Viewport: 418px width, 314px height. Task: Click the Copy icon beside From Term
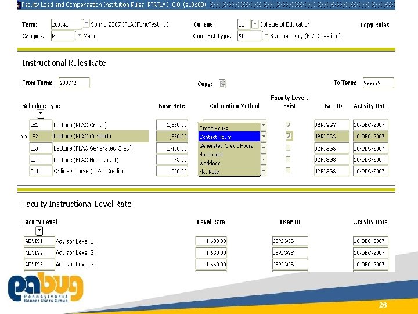coord(222,84)
